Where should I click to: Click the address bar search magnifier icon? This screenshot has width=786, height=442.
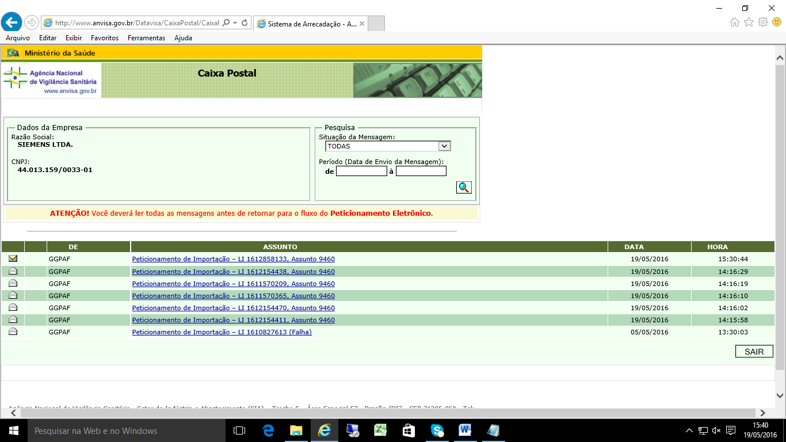pyautogui.click(x=226, y=23)
